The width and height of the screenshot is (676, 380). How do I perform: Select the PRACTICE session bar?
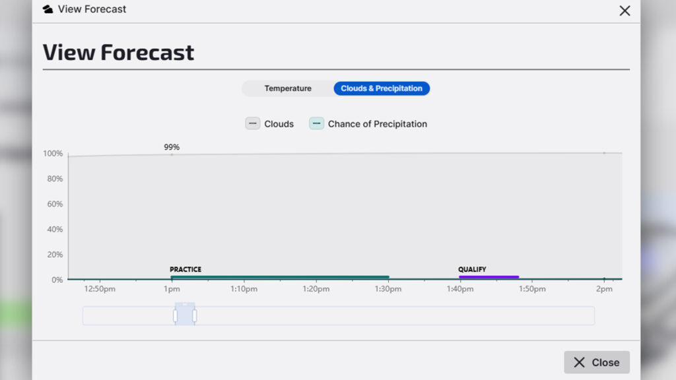279,277
